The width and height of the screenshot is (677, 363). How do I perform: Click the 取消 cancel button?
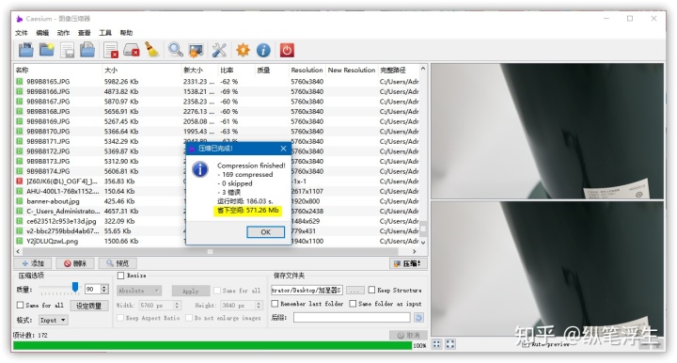(x=408, y=336)
